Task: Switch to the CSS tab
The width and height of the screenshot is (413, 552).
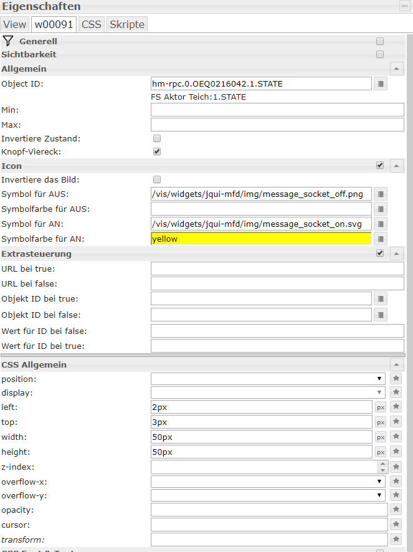Action: pos(92,24)
